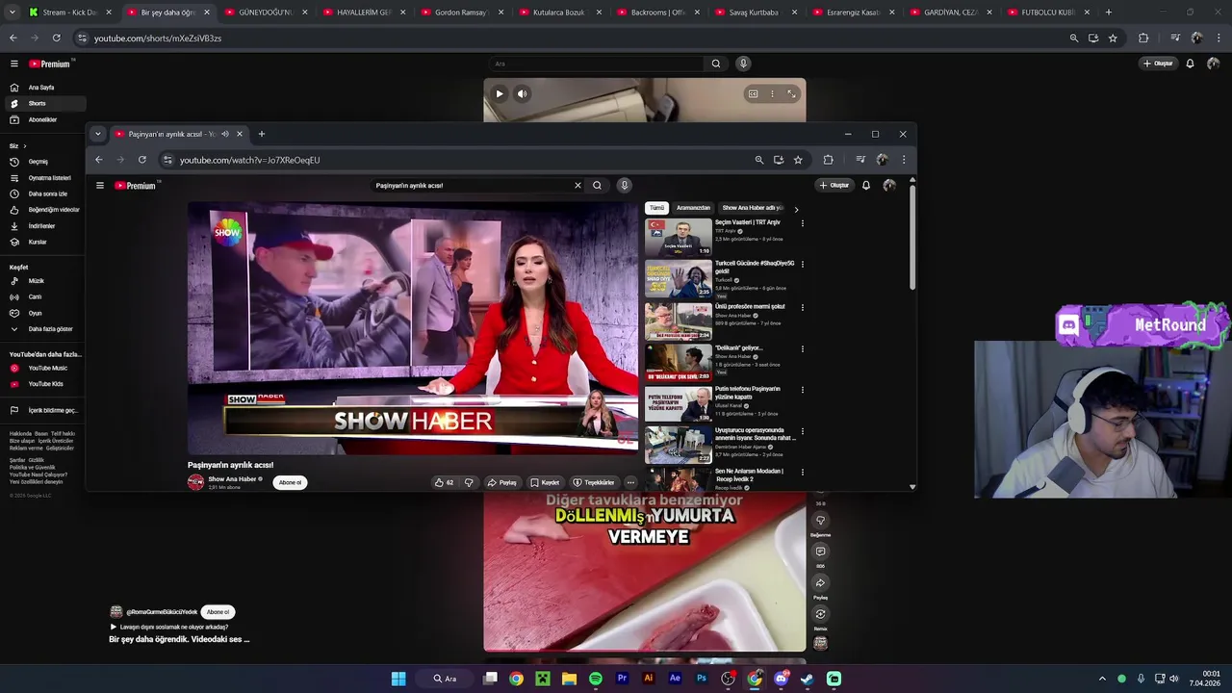Start voice search in background YouTube window

pyautogui.click(x=743, y=64)
